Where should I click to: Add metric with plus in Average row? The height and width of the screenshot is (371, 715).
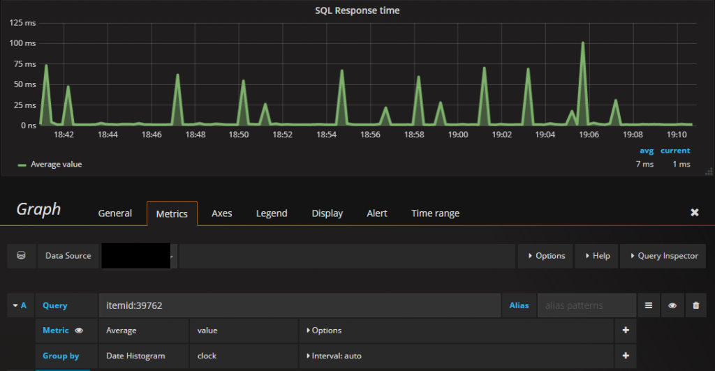[626, 331]
